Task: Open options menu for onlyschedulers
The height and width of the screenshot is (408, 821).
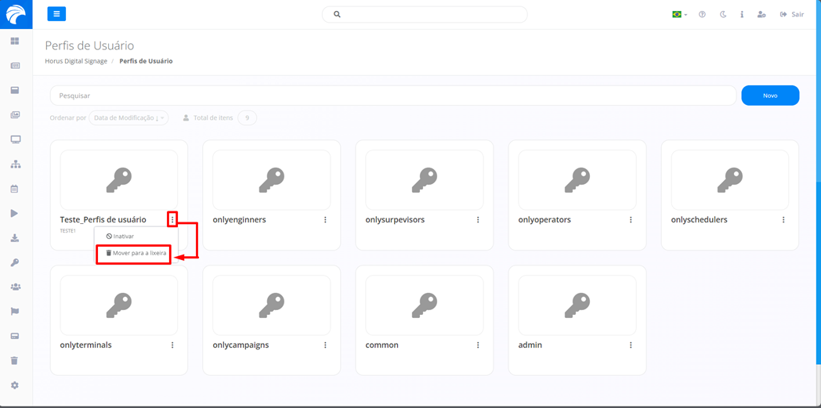Action: click(x=783, y=220)
